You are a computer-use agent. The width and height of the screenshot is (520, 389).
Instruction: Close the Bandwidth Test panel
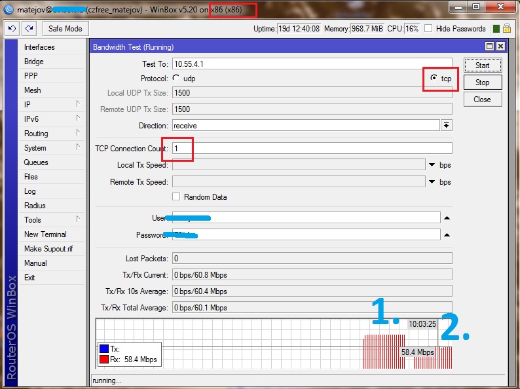click(x=501, y=46)
